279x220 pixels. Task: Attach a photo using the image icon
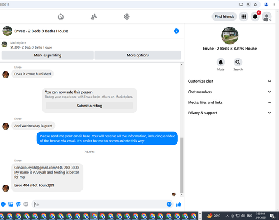[11, 204]
